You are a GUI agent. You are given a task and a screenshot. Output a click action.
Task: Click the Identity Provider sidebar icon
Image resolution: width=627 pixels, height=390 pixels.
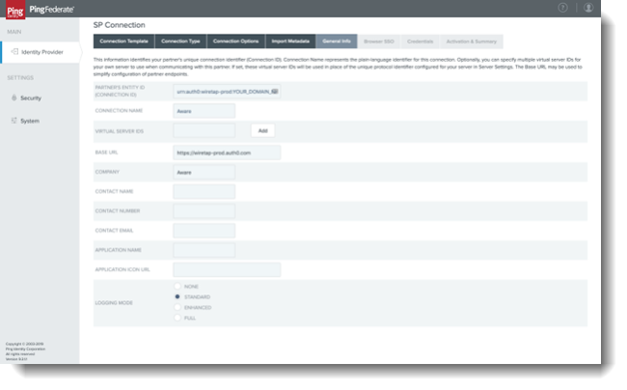click(x=13, y=51)
